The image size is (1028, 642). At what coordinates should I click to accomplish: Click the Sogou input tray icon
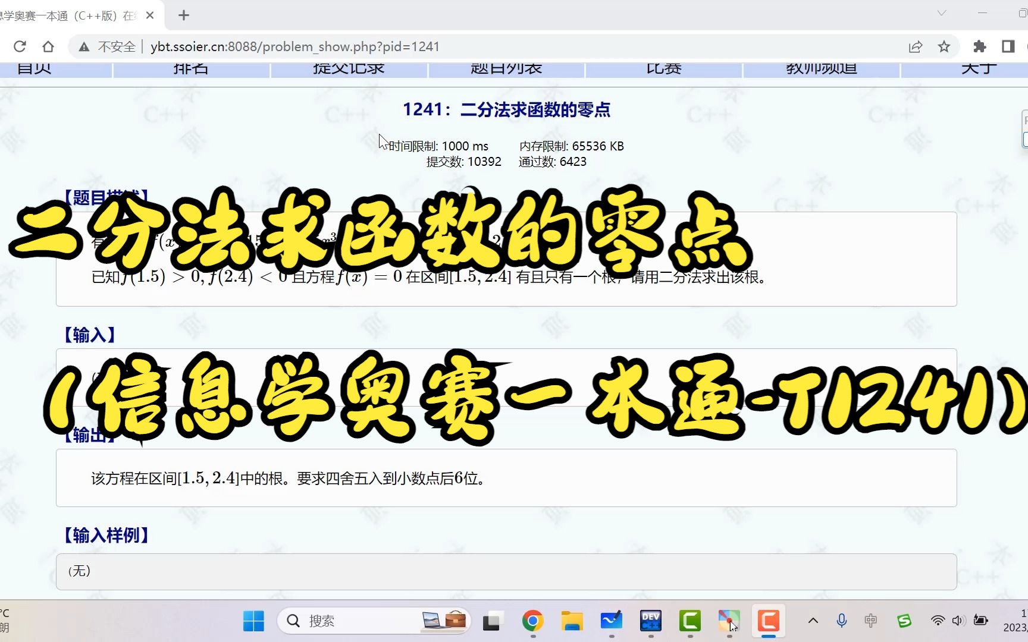(x=904, y=621)
